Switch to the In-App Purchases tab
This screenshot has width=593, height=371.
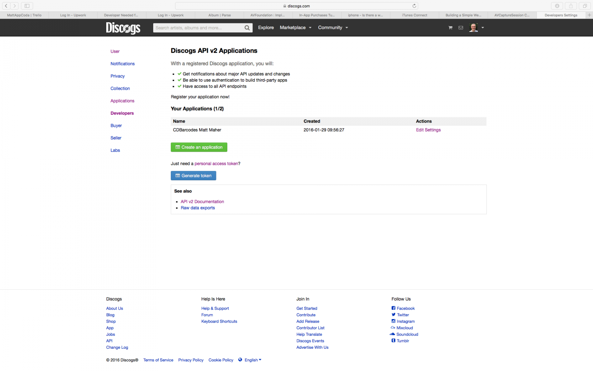(317, 15)
